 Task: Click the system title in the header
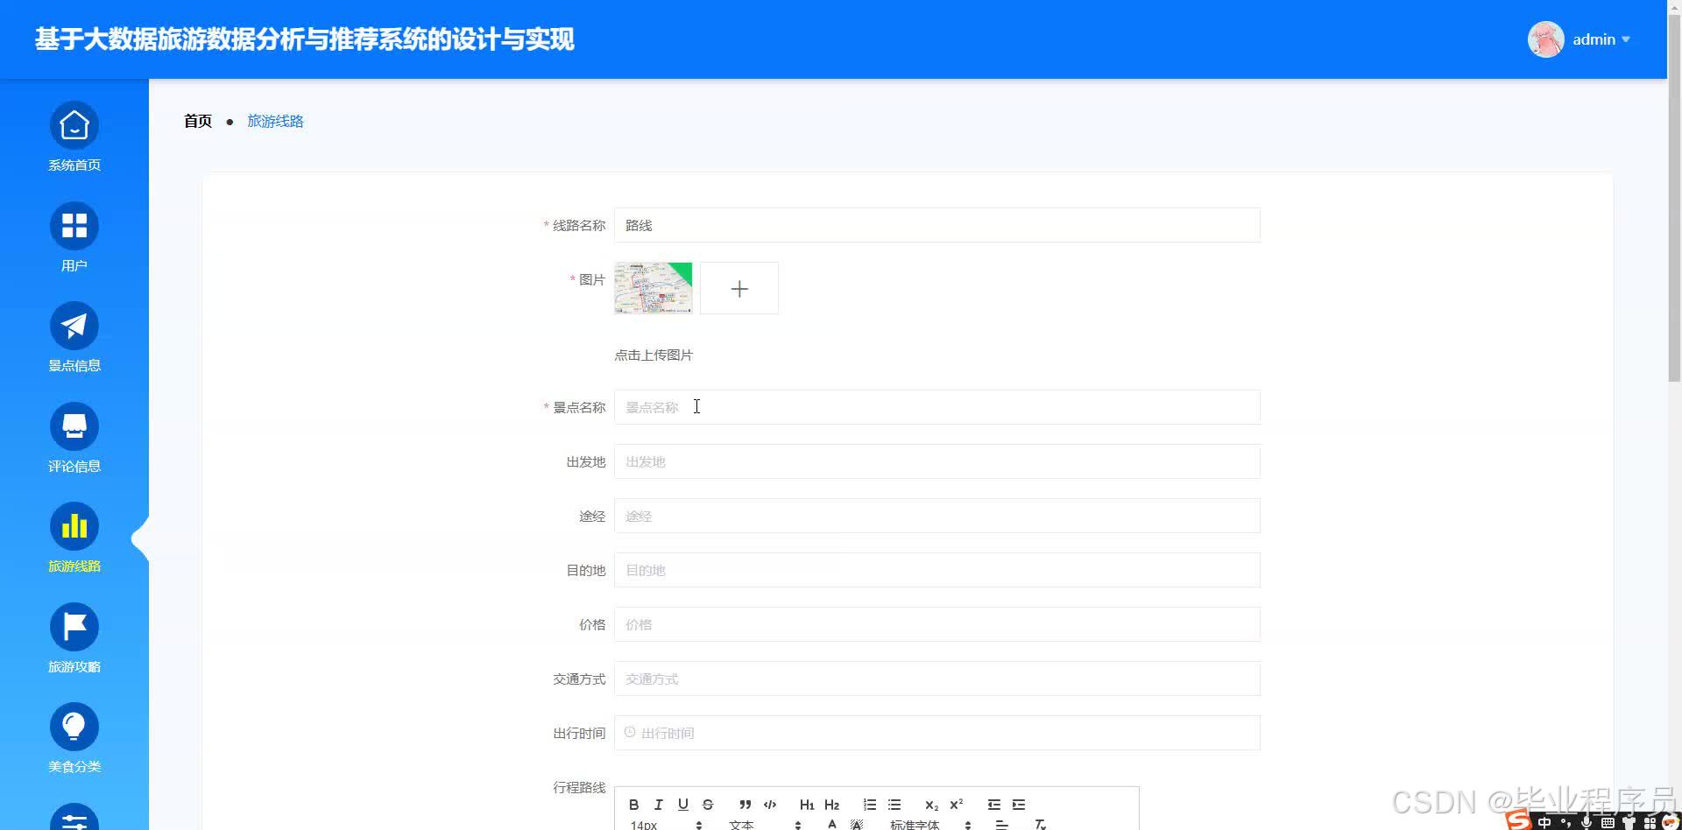pos(305,39)
